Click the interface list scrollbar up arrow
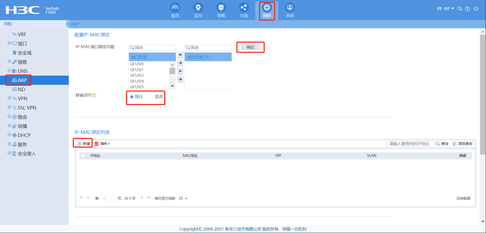Screen dimensions: 486x233 pos(173,64)
